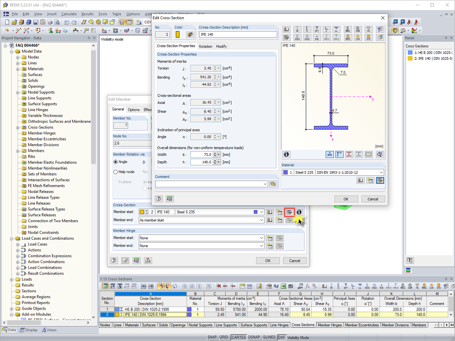Screen dimensions: 455x341
Task: Switch to the Rotation tab
Action: point(206,46)
